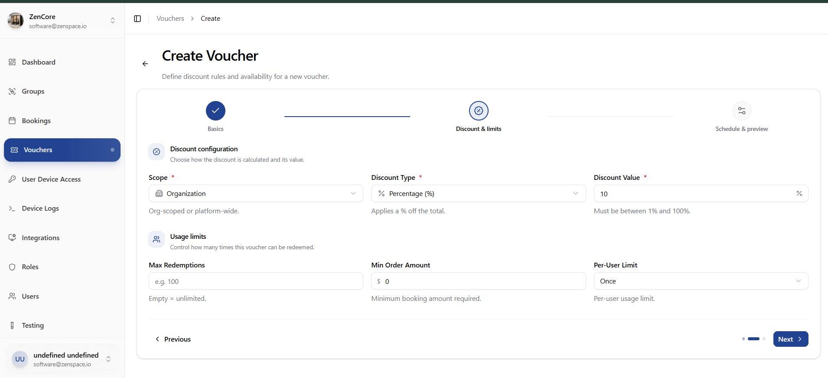Open Device Logs in the sidebar
This screenshot has width=828, height=378.
coord(62,209)
